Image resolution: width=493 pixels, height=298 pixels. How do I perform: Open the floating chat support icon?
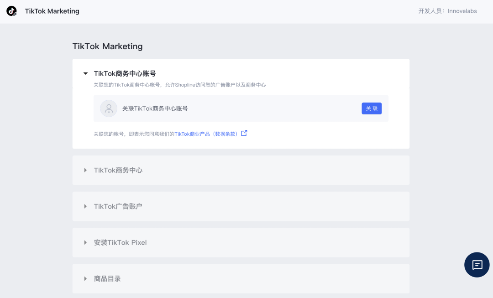(x=477, y=265)
